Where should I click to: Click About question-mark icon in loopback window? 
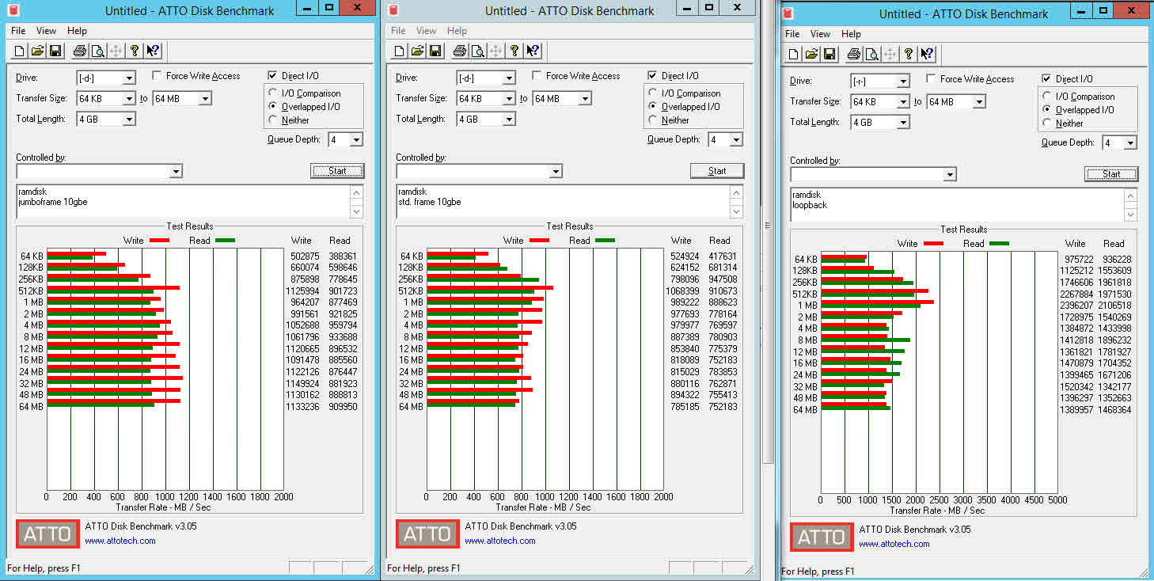909,55
